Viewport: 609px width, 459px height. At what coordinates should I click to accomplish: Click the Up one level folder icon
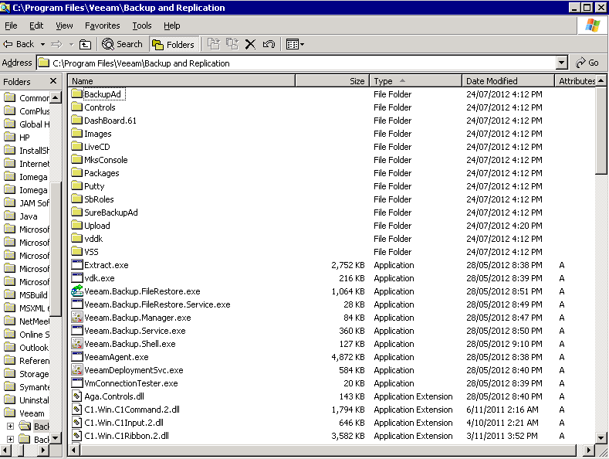pyautogui.click(x=85, y=44)
